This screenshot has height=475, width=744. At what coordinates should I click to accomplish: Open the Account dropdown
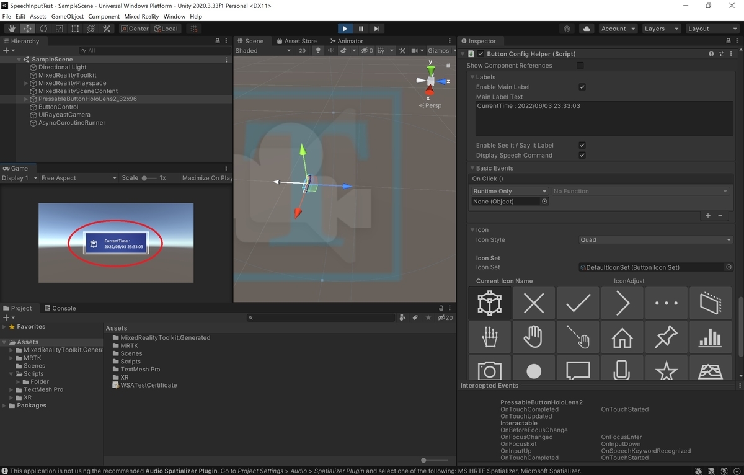click(618, 29)
